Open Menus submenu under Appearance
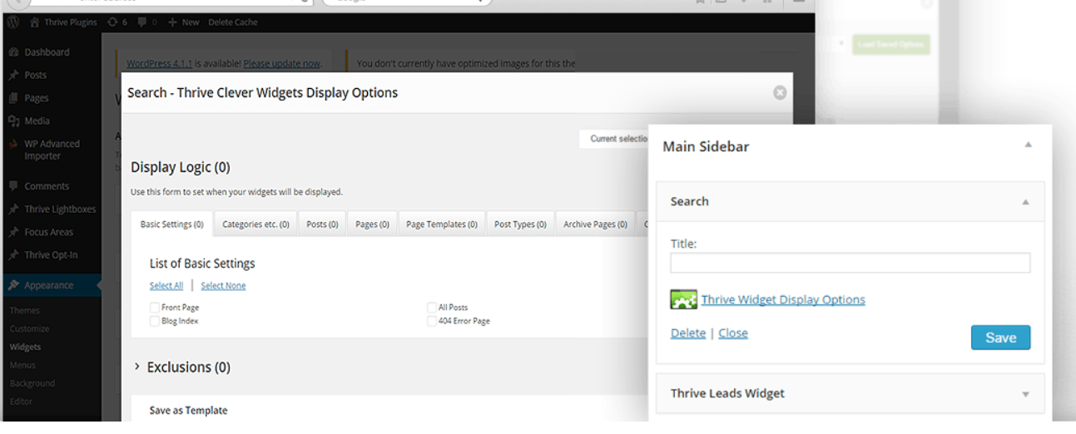This screenshot has height=434, width=1076. pos(22,365)
